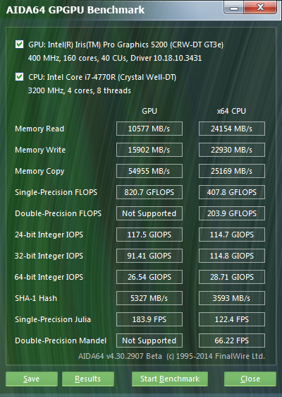Click GPU SHA-1 Hash 5327 MB/s box
The height and width of the screenshot is (397, 282).
coord(149,298)
